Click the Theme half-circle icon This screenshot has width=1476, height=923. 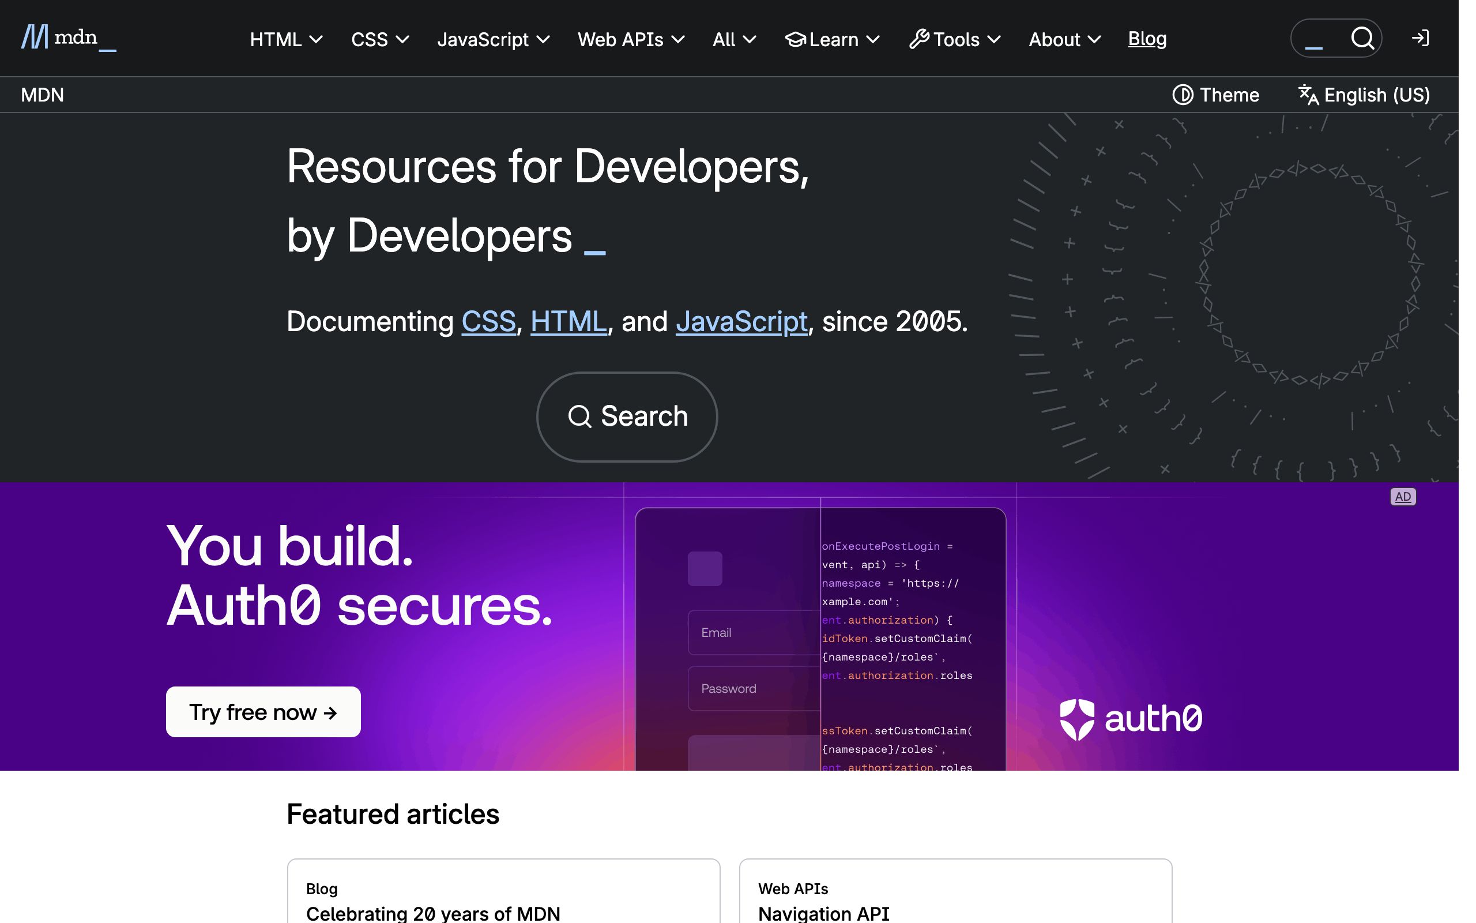click(x=1182, y=95)
